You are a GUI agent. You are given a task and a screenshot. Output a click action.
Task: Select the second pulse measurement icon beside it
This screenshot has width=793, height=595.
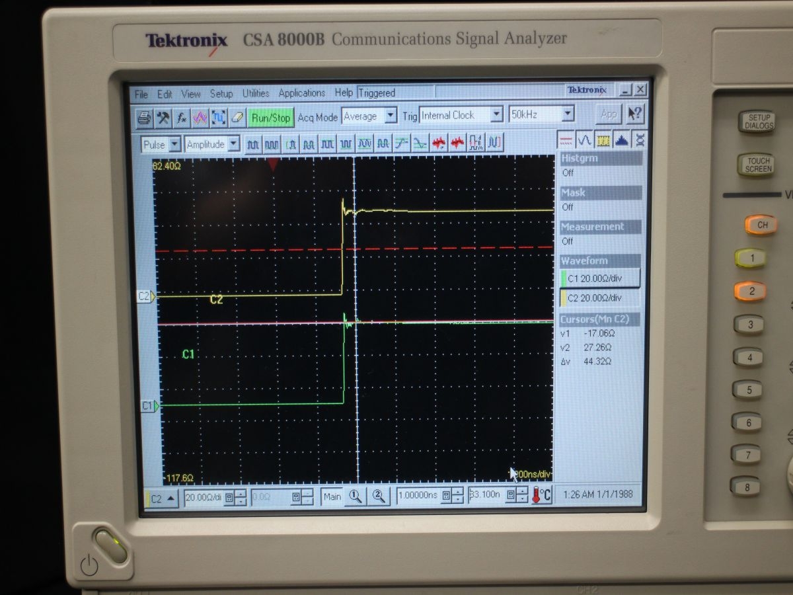coord(272,143)
